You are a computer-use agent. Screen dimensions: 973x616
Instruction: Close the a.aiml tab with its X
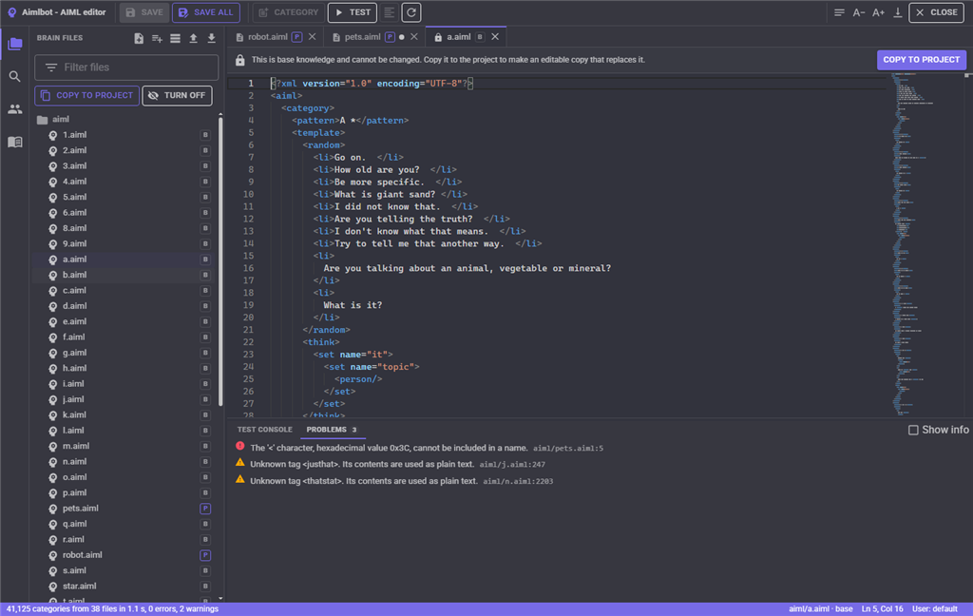point(495,37)
